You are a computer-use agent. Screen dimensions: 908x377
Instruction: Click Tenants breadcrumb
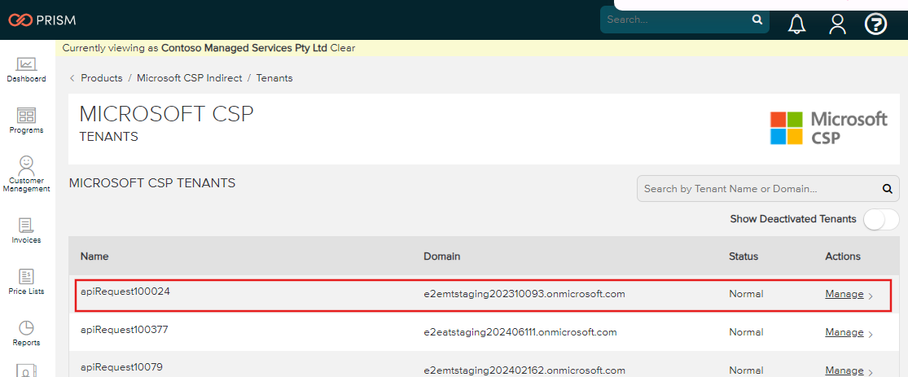[274, 77]
